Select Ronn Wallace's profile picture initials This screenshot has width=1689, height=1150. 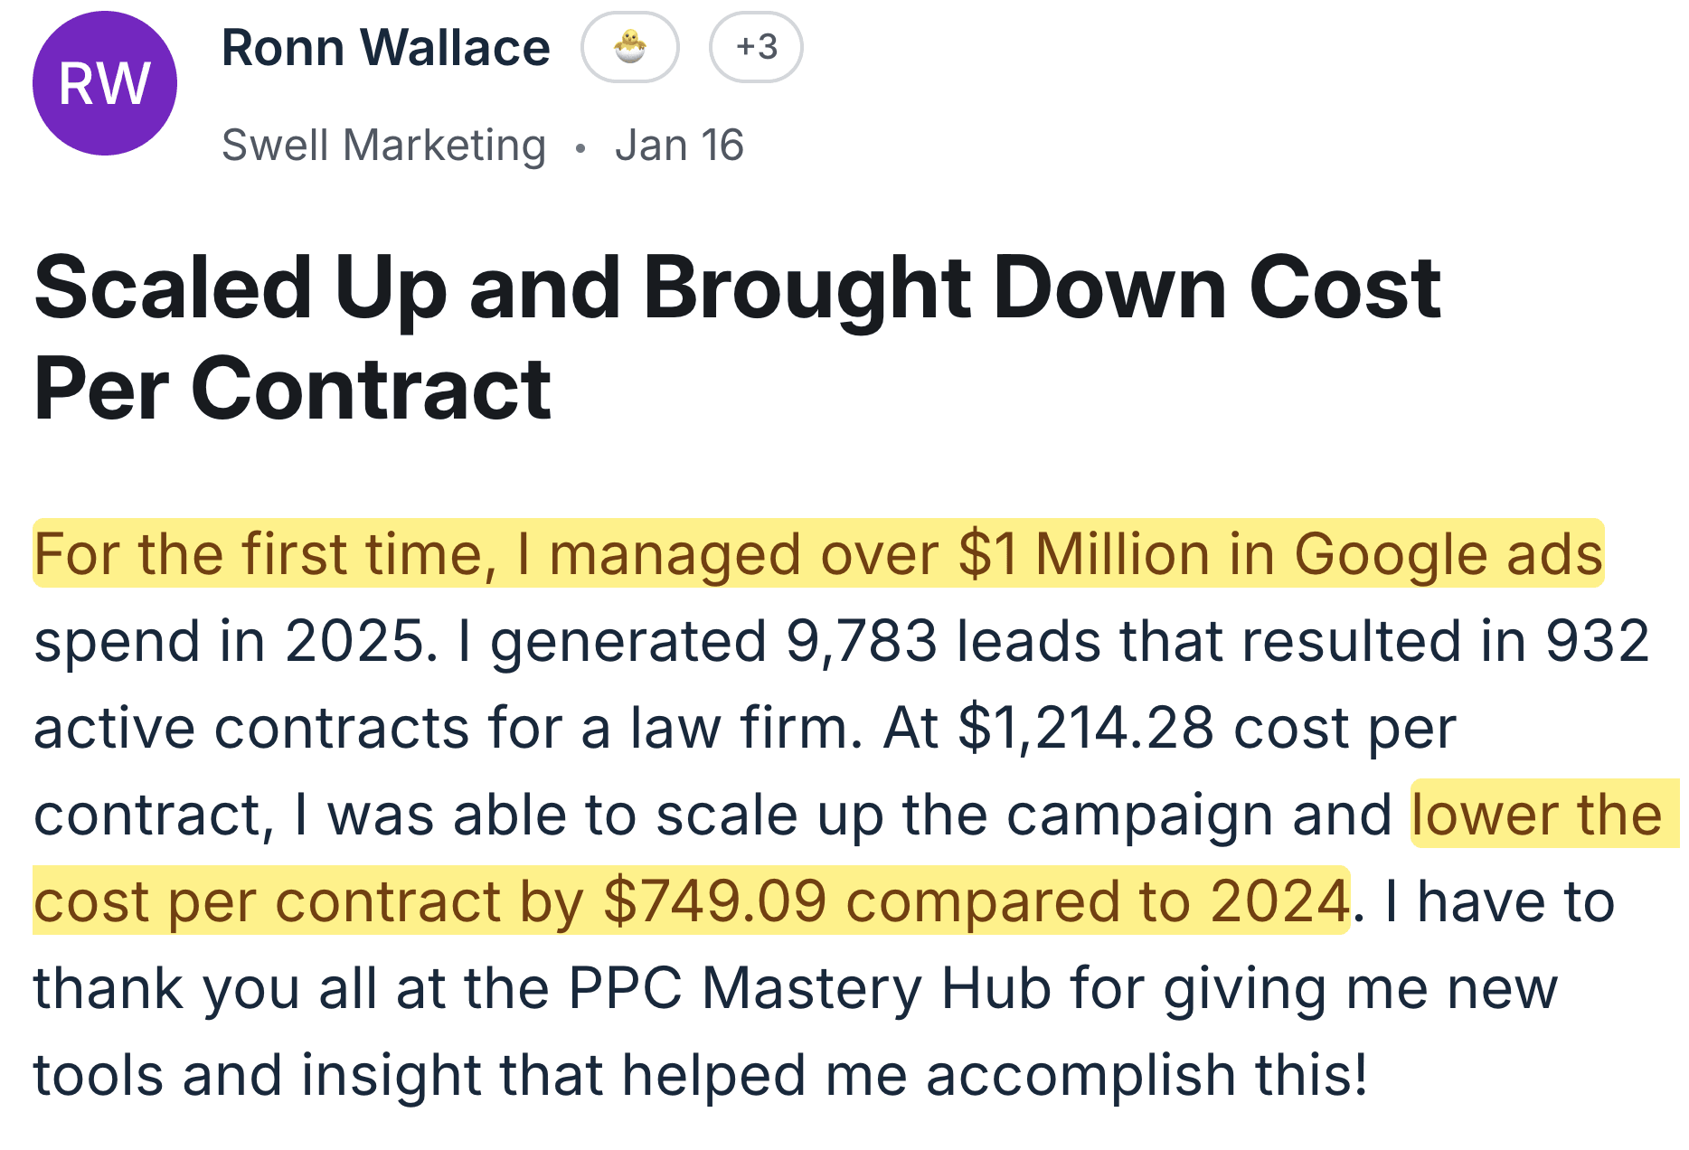click(x=104, y=84)
